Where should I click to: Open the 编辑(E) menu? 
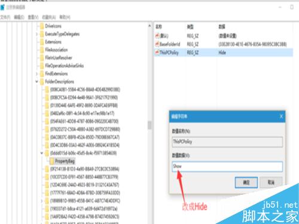[19, 17]
